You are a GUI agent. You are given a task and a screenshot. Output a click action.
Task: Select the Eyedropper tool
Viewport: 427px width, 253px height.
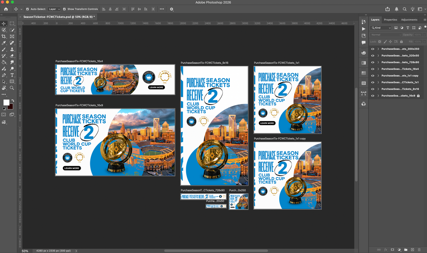4,43
